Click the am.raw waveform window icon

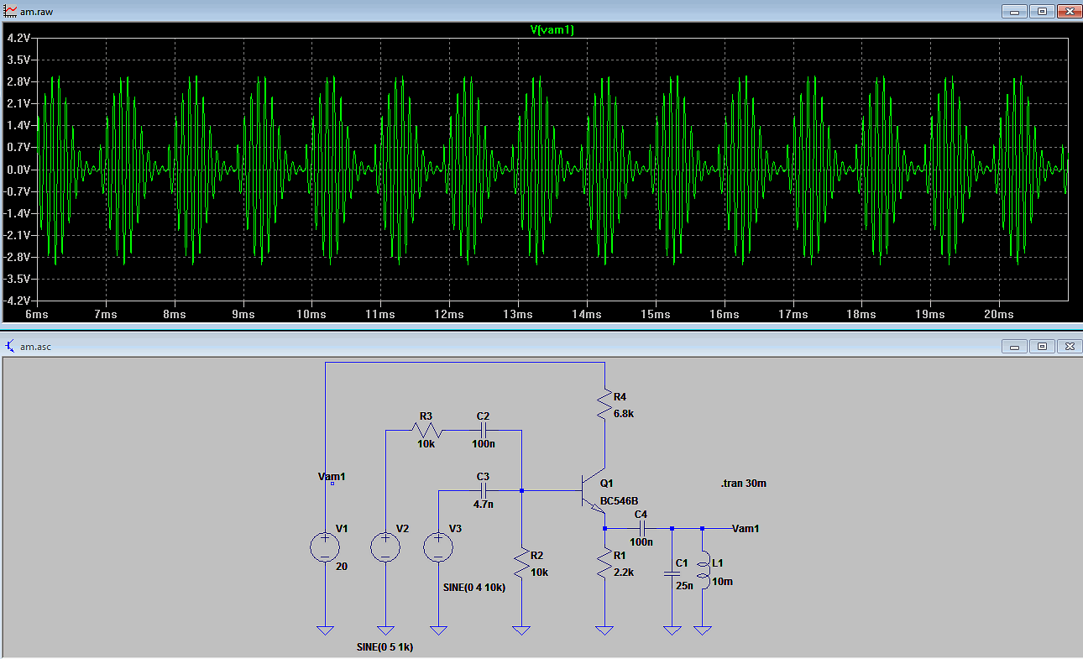[10, 11]
